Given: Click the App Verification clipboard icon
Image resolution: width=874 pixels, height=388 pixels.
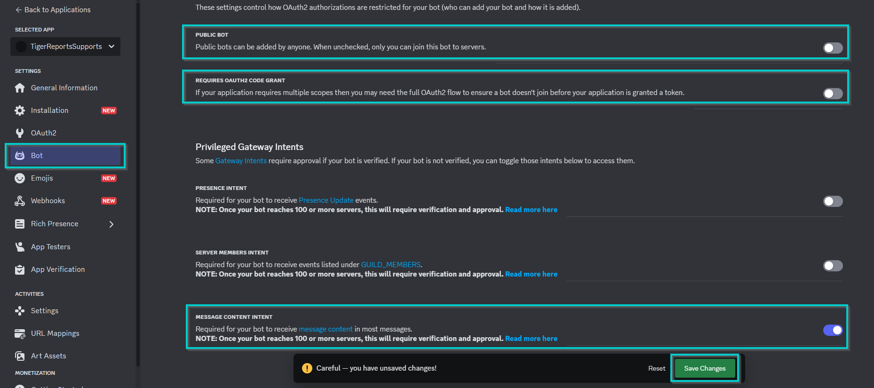Looking at the screenshot, I should [x=20, y=269].
